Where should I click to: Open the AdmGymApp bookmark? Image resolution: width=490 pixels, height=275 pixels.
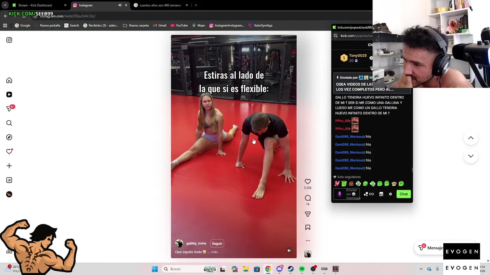coord(260,26)
